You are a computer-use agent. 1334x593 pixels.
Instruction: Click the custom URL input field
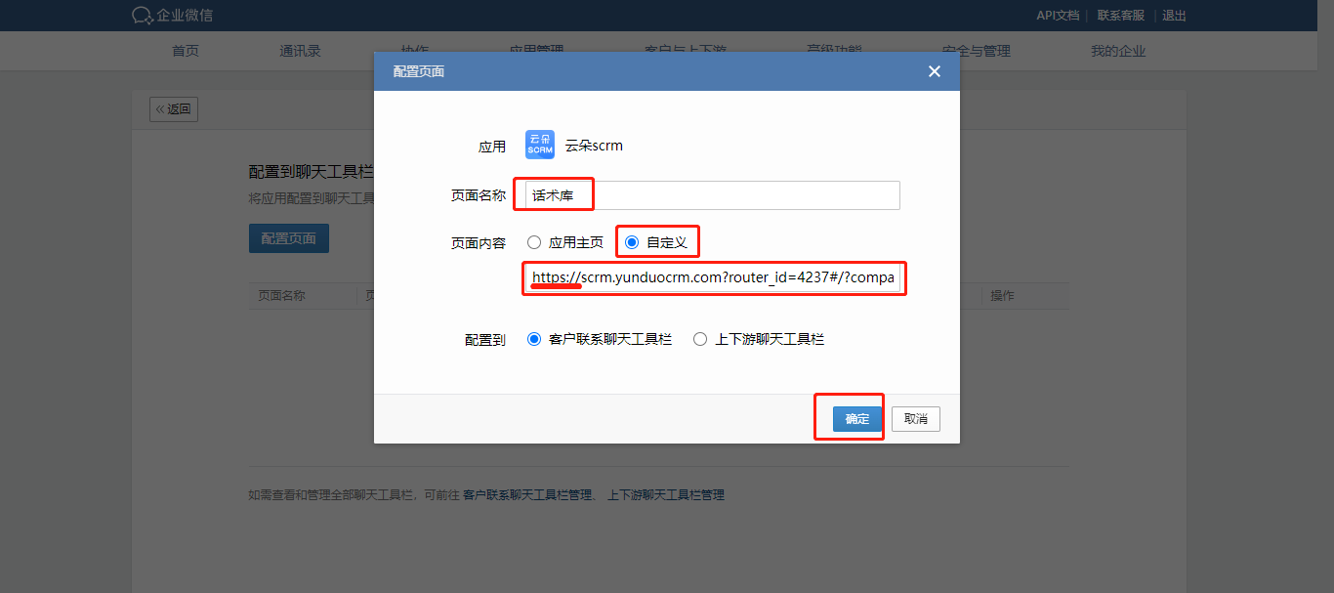[x=712, y=277]
